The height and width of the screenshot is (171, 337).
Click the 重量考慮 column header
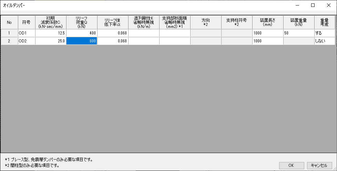point(325,22)
